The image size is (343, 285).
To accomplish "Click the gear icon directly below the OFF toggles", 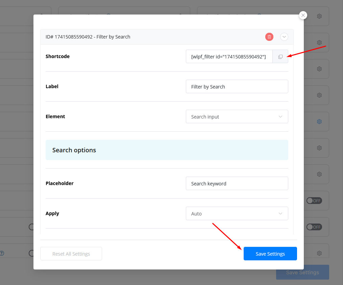I will point(319,253).
